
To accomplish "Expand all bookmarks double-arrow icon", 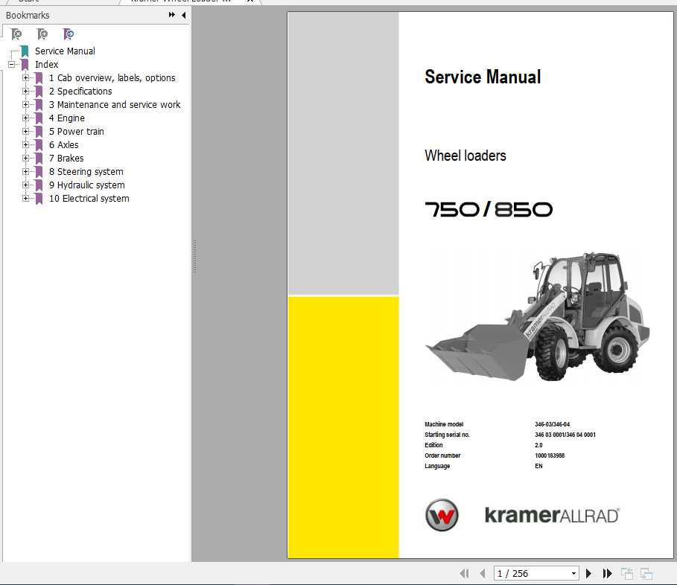I will 171,15.
